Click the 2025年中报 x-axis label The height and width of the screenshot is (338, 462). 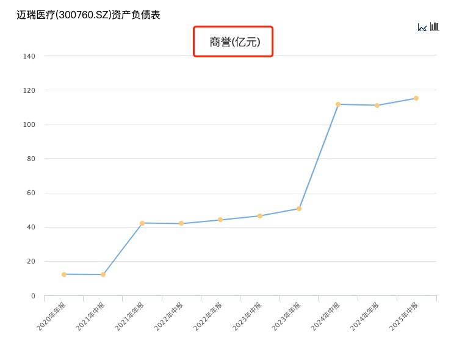(403, 316)
